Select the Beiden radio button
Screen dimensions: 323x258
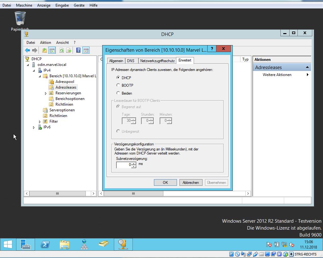118,93
